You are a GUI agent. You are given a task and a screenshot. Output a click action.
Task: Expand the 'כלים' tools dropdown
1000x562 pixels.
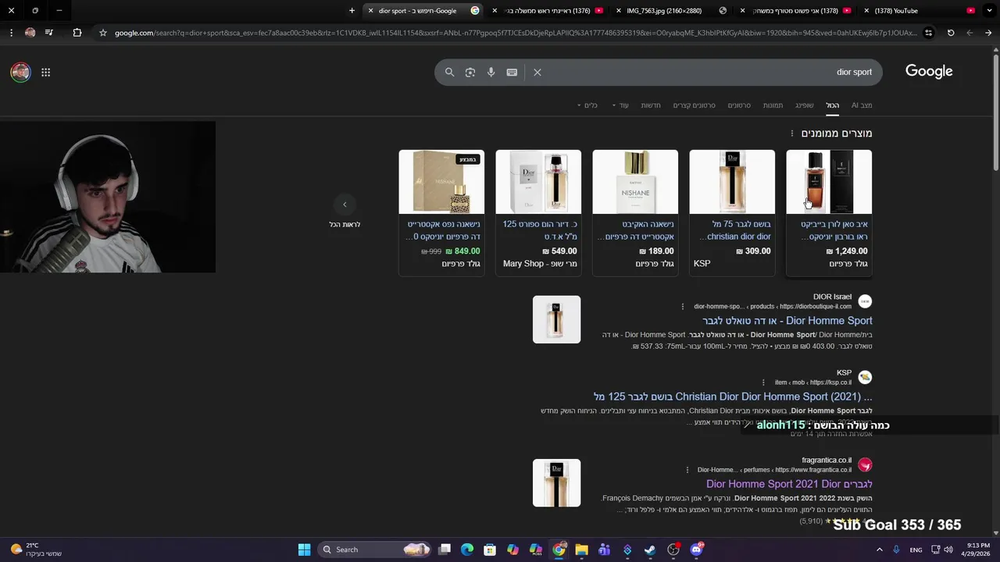[587, 105]
